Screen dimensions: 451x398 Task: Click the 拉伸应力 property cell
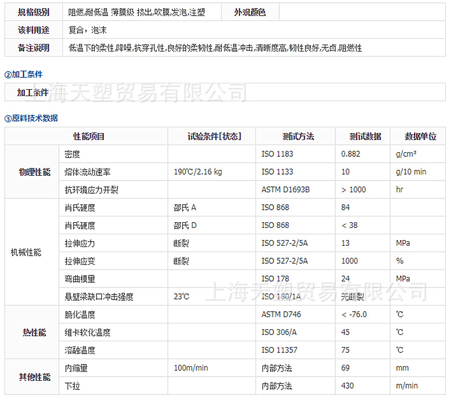coord(113,244)
